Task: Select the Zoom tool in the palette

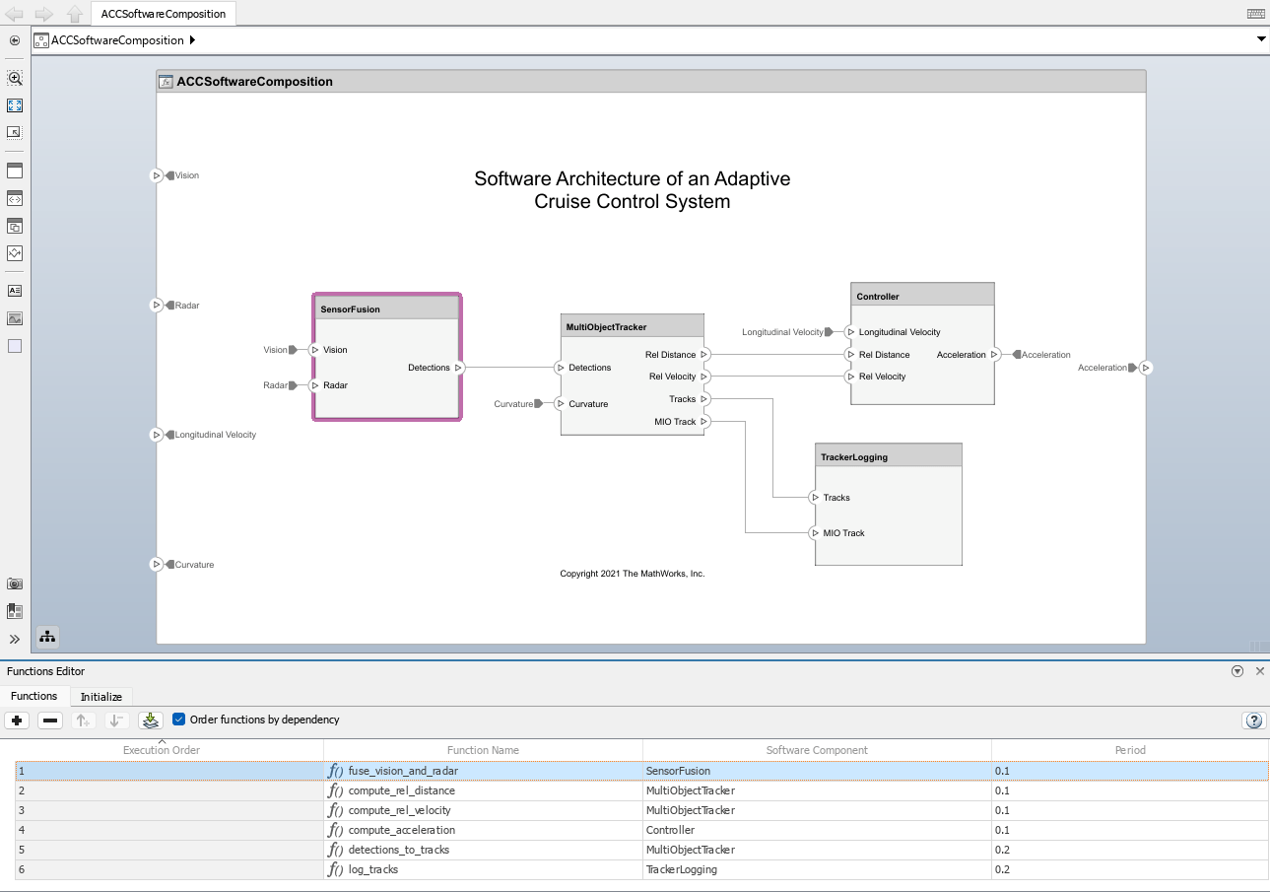Action: (x=15, y=78)
